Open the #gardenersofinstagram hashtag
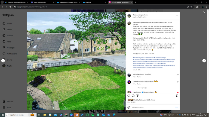Image resolution: width=209 pixels, height=117 pixels. click(x=141, y=67)
